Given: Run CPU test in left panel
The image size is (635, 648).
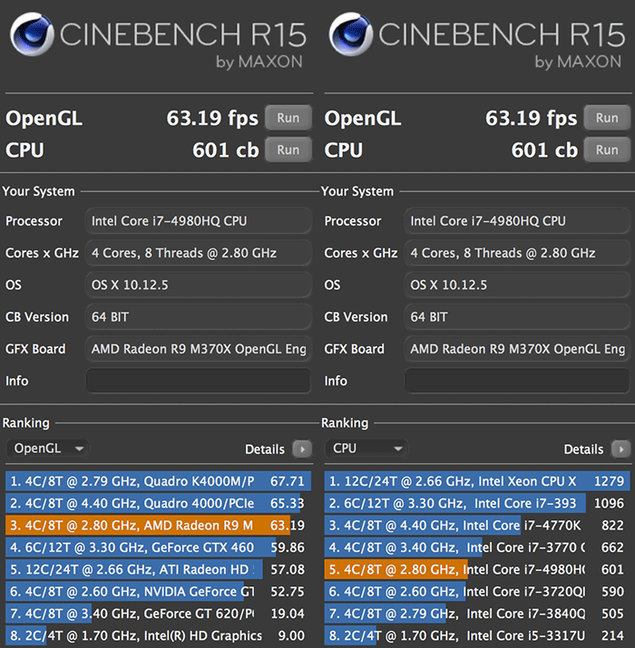Looking at the screenshot, I should click(288, 150).
